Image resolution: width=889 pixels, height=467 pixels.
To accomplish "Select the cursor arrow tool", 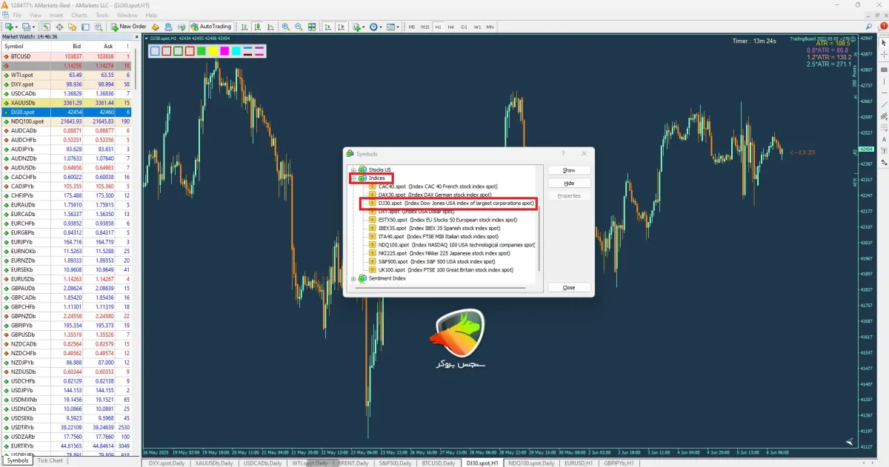I will [x=884, y=43].
